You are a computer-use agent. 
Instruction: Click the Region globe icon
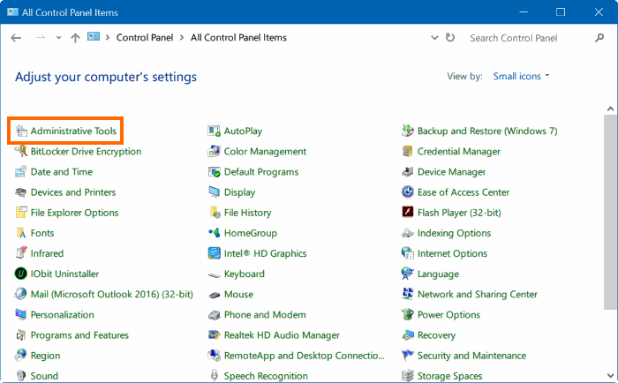tap(21, 356)
